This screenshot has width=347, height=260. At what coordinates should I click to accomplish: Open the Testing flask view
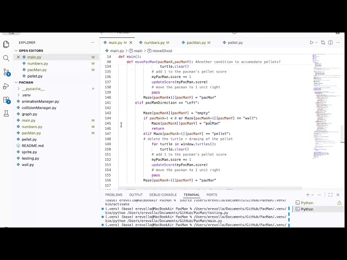pos(6,113)
